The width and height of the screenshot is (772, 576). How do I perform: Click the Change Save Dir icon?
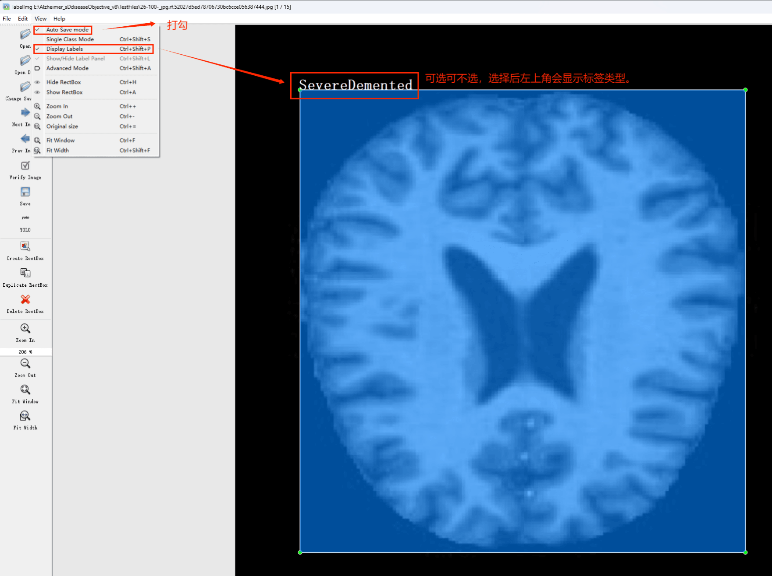point(25,87)
